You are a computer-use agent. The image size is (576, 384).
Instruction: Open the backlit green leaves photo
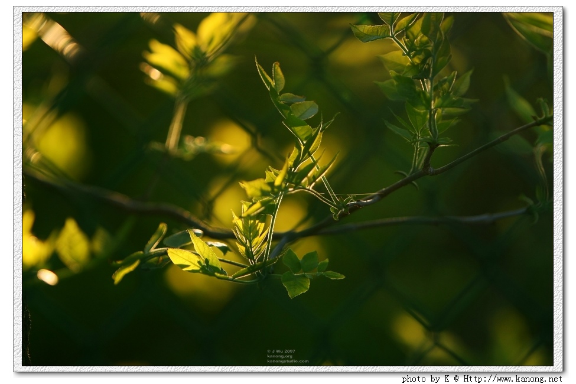[288, 189]
